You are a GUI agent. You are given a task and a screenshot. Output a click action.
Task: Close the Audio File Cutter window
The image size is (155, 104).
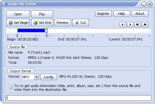click(150, 4)
